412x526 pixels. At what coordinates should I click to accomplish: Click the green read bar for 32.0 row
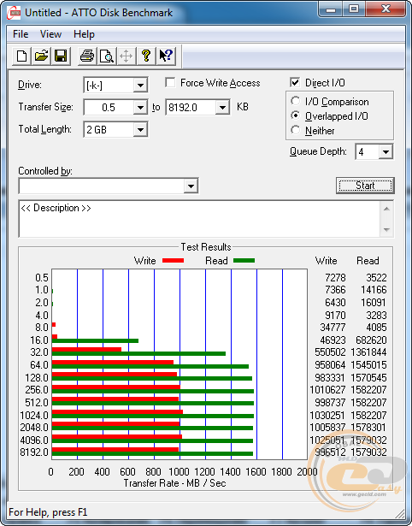pos(138,353)
